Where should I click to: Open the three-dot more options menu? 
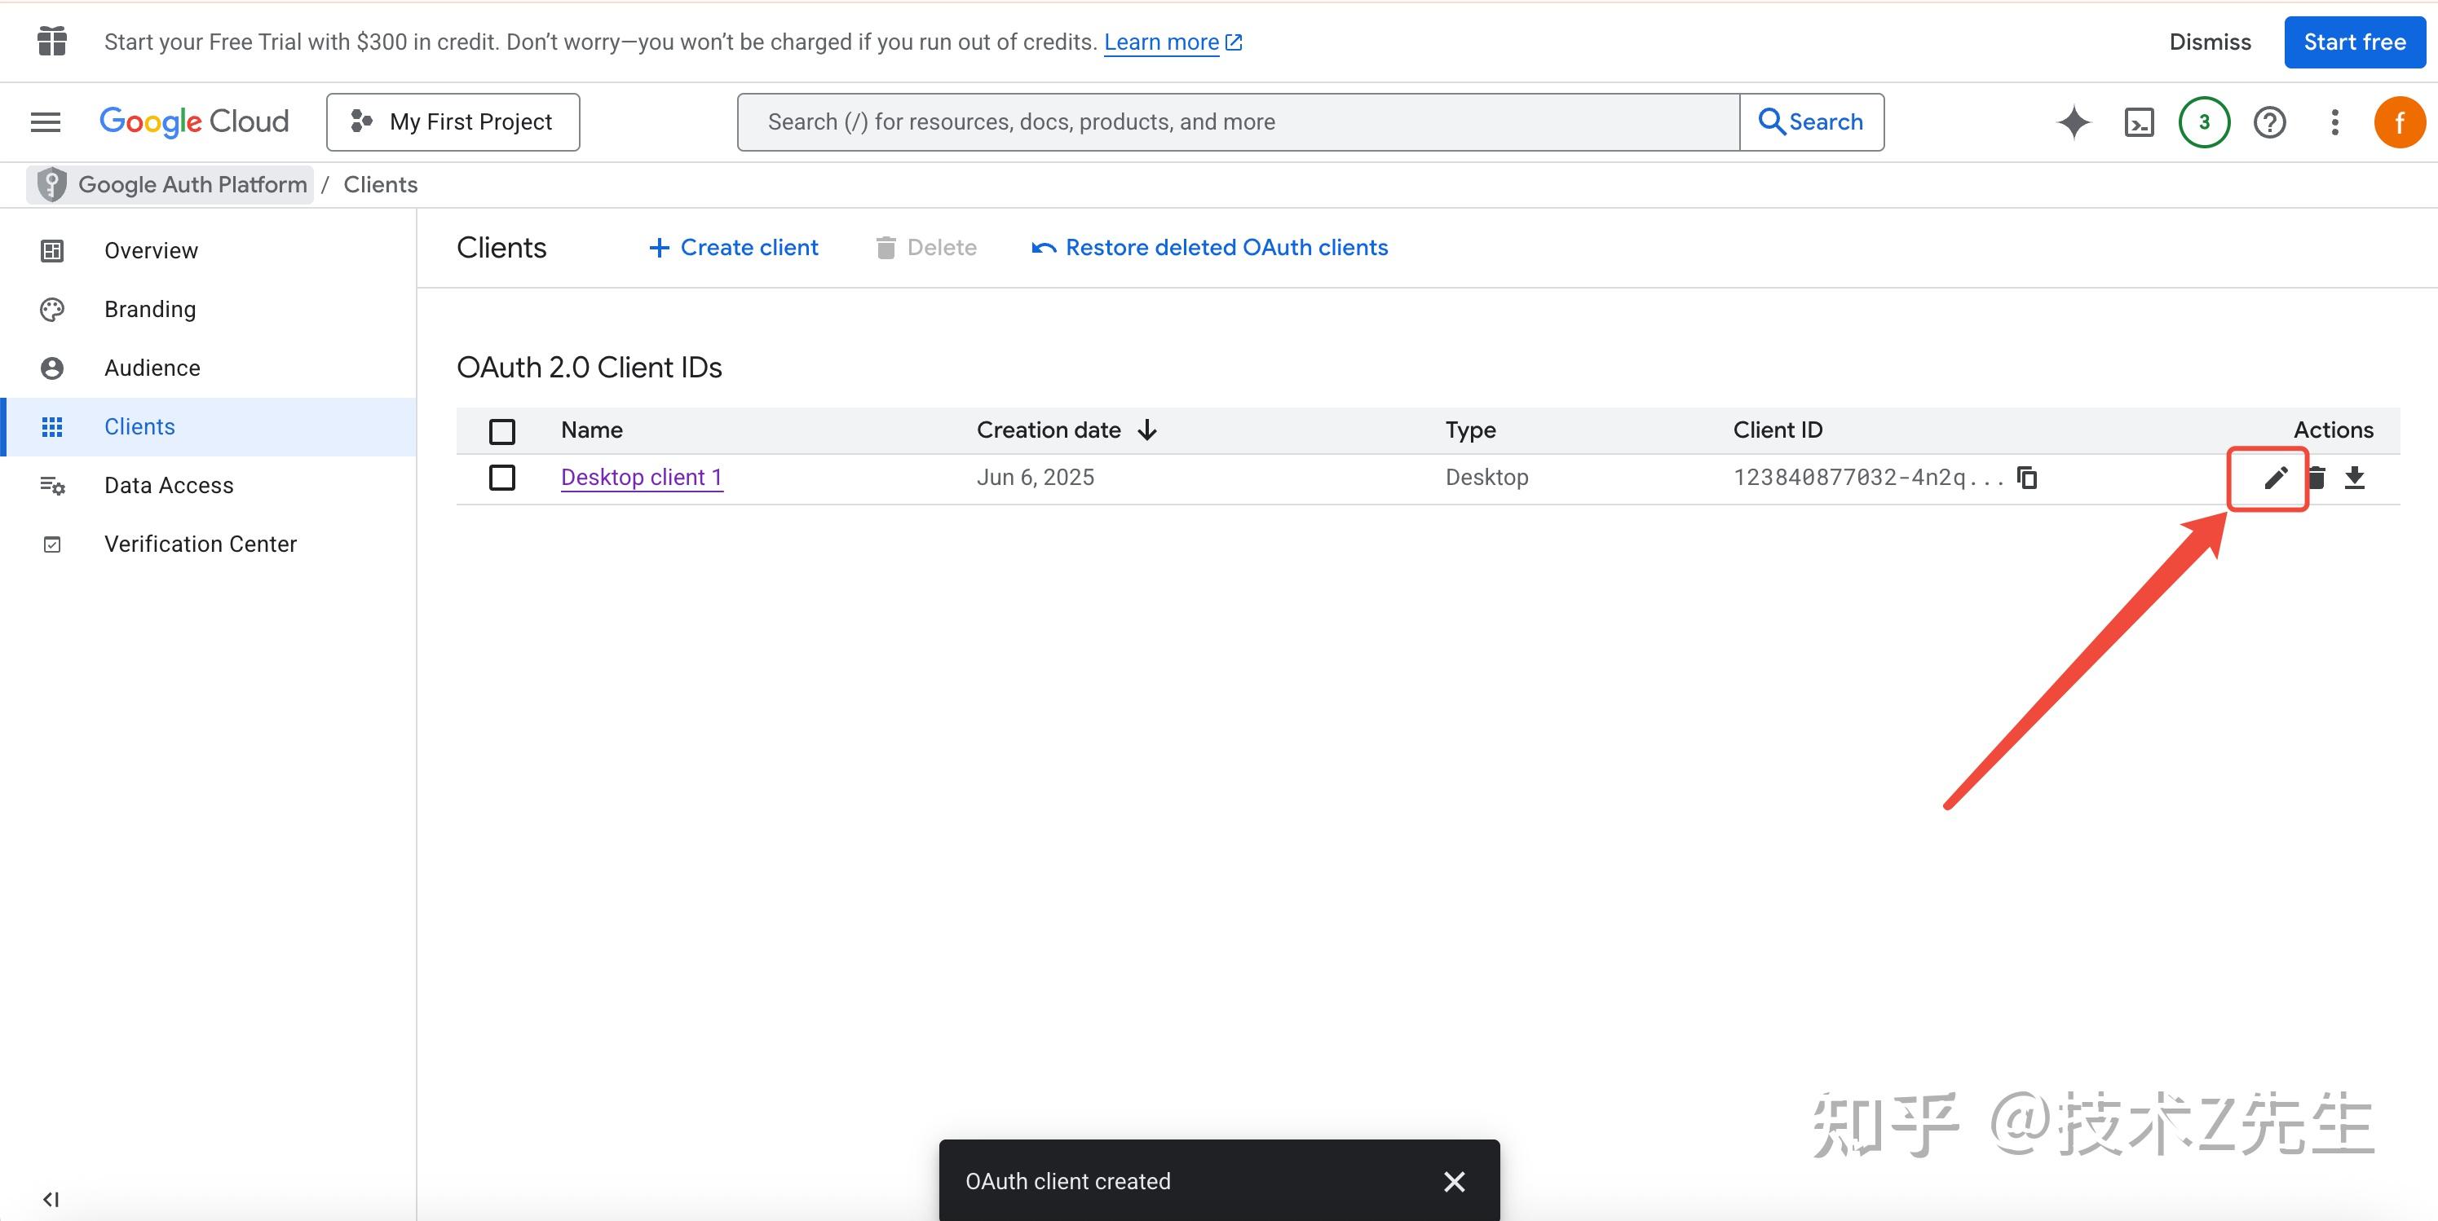2334,122
